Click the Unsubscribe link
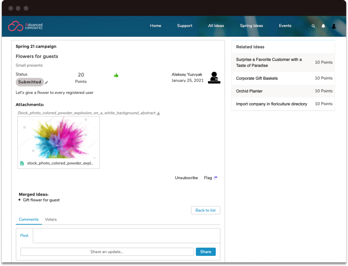This screenshot has height=266, width=348. pos(186,178)
